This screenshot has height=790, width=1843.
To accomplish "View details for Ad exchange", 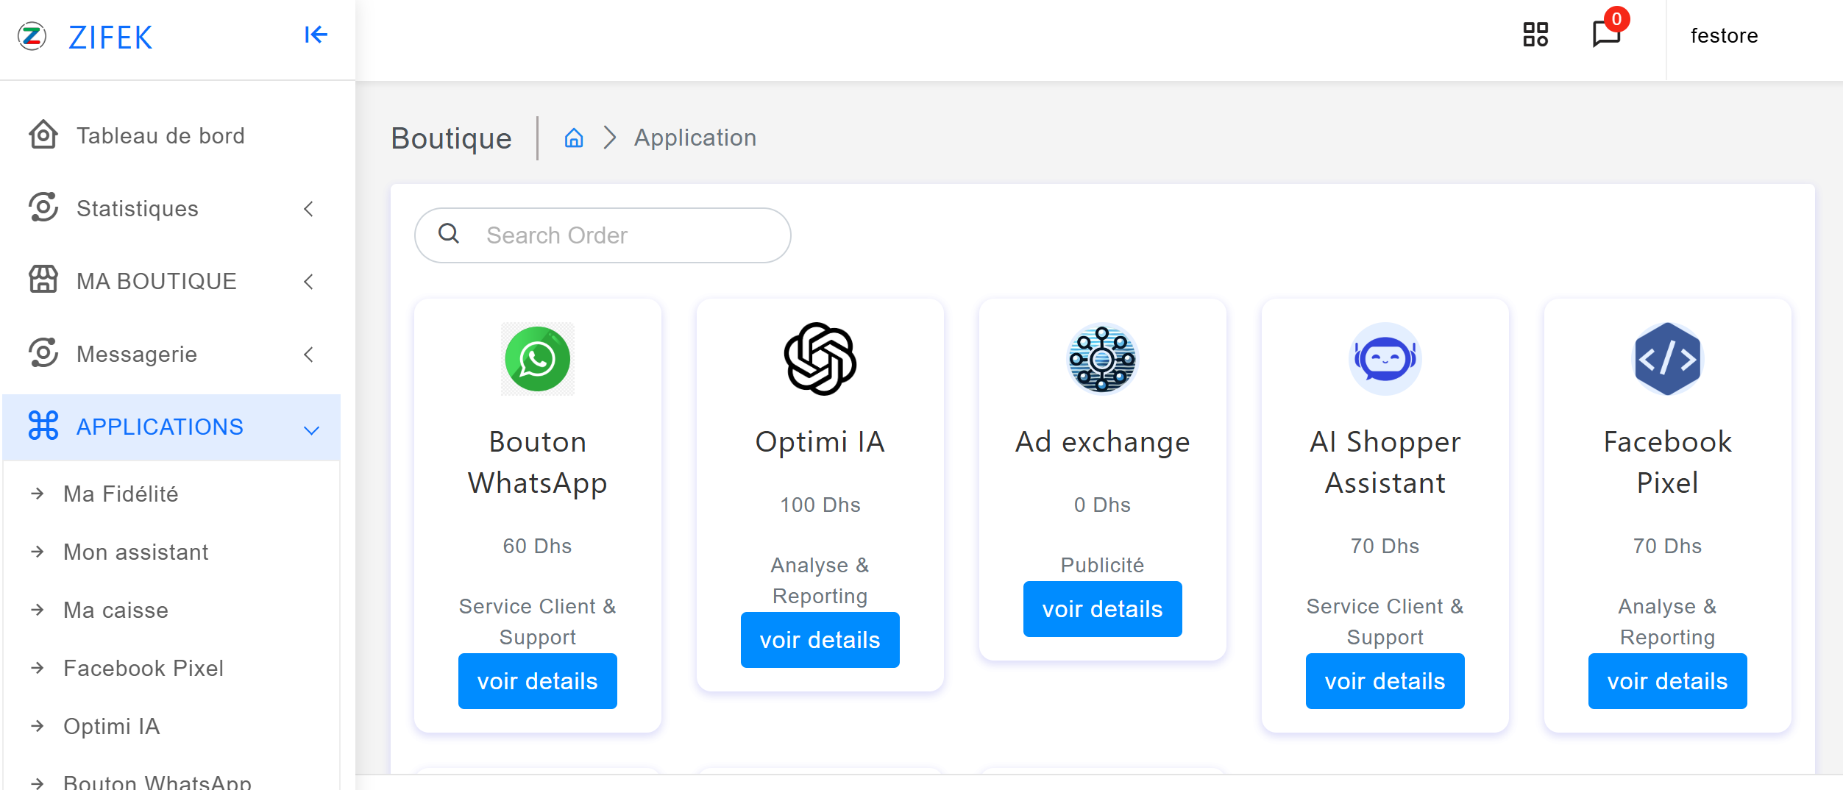I will [x=1101, y=609].
